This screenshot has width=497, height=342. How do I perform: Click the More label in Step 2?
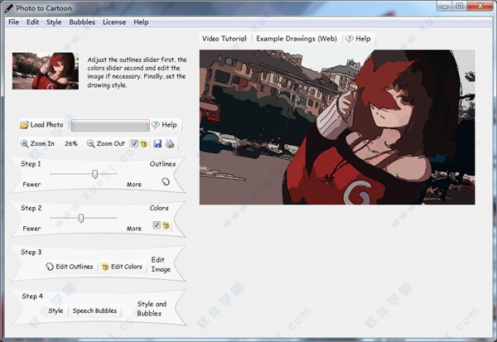[134, 229]
